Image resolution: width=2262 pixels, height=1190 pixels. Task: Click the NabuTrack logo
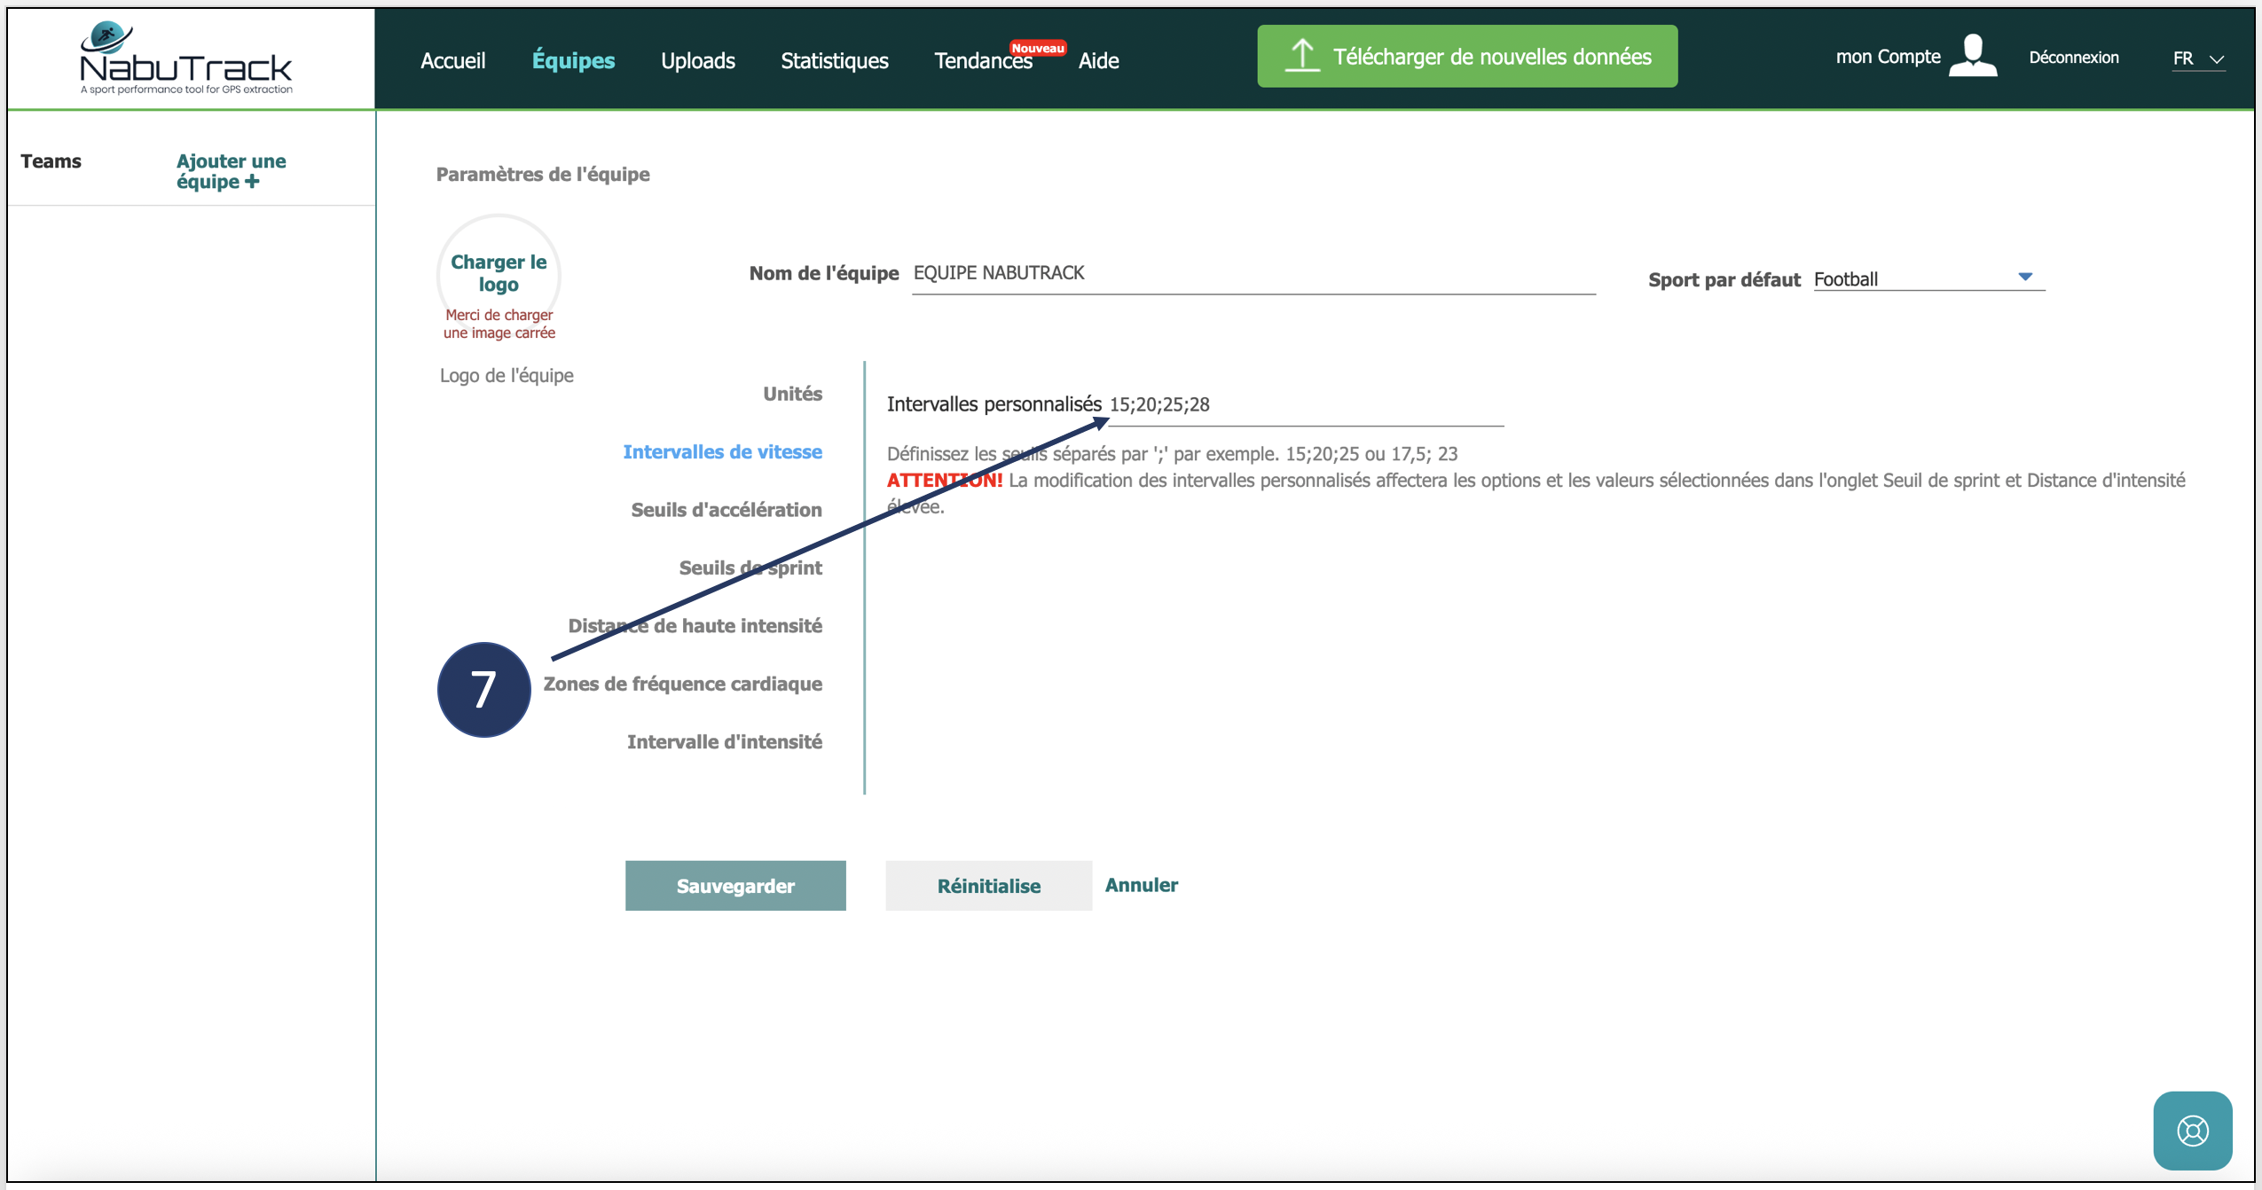(186, 59)
